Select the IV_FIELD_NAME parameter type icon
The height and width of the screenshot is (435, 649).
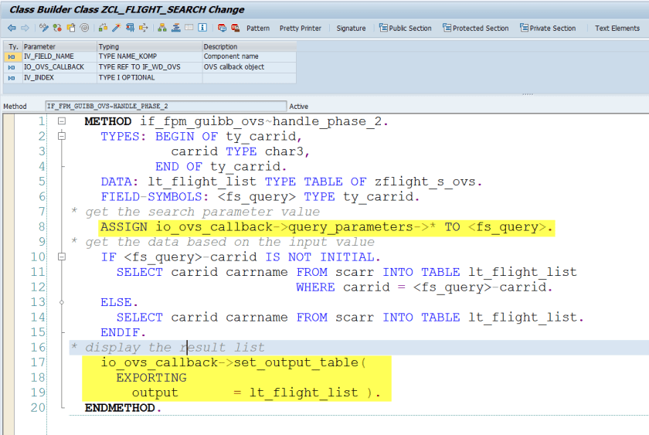12,56
